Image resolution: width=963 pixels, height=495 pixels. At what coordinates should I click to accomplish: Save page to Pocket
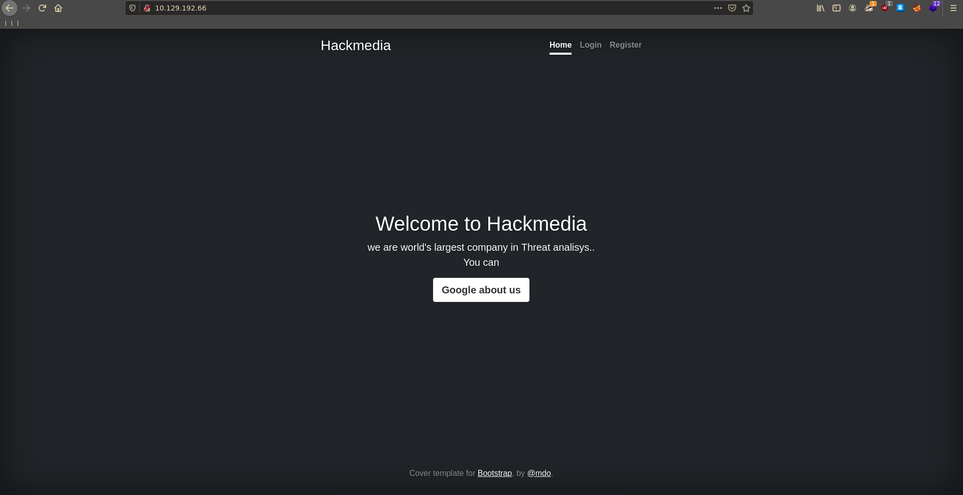(x=732, y=8)
